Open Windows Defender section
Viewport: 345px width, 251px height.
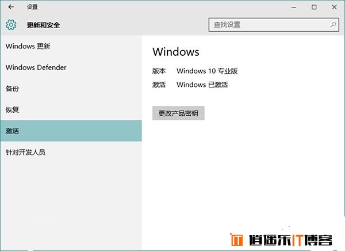(x=71, y=67)
